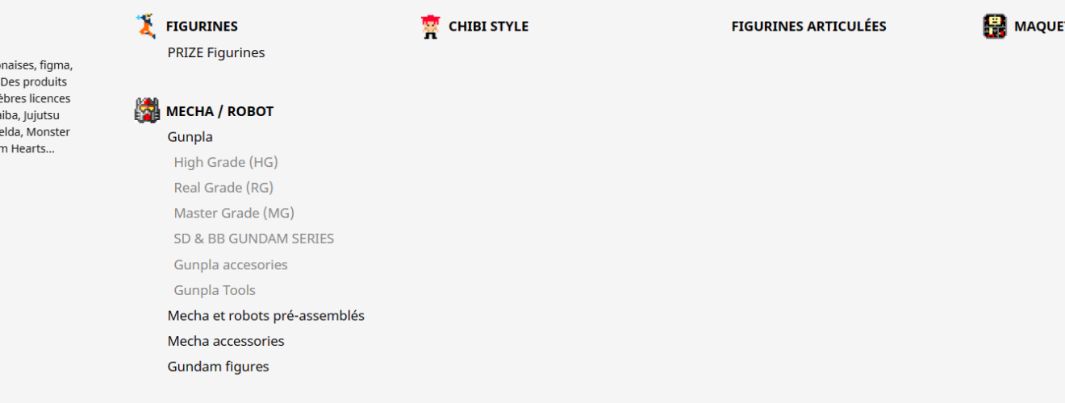Open SD & BB GUNDAM SERIES
Screen dimensions: 1065x403
[x=253, y=239]
